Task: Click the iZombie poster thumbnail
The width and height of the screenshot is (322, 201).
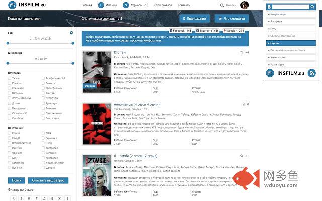Action: tap(97, 176)
